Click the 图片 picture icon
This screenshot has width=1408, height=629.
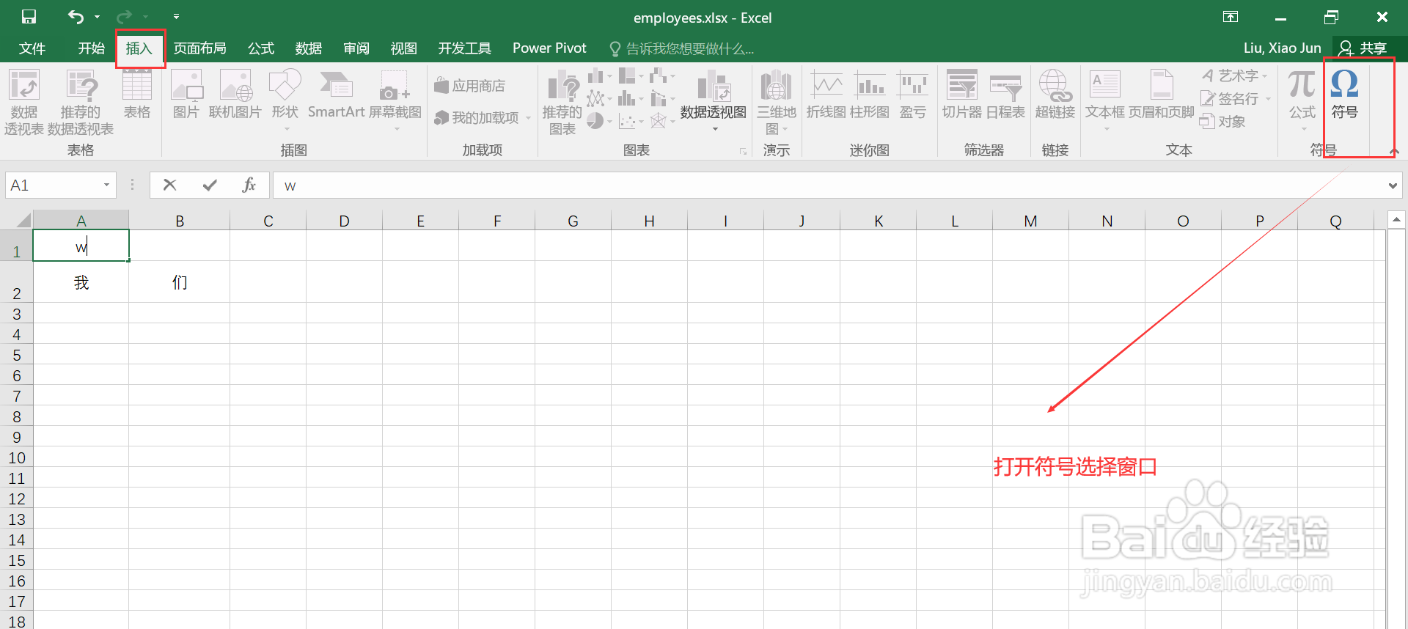click(x=186, y=94)
